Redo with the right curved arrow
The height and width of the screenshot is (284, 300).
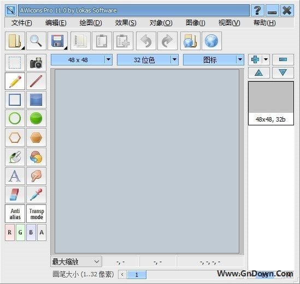click(167, 41)
